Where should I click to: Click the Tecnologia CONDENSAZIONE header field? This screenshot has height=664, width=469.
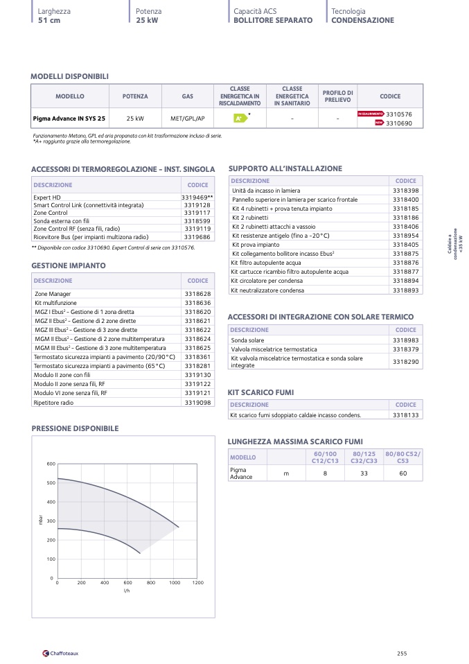362,16
